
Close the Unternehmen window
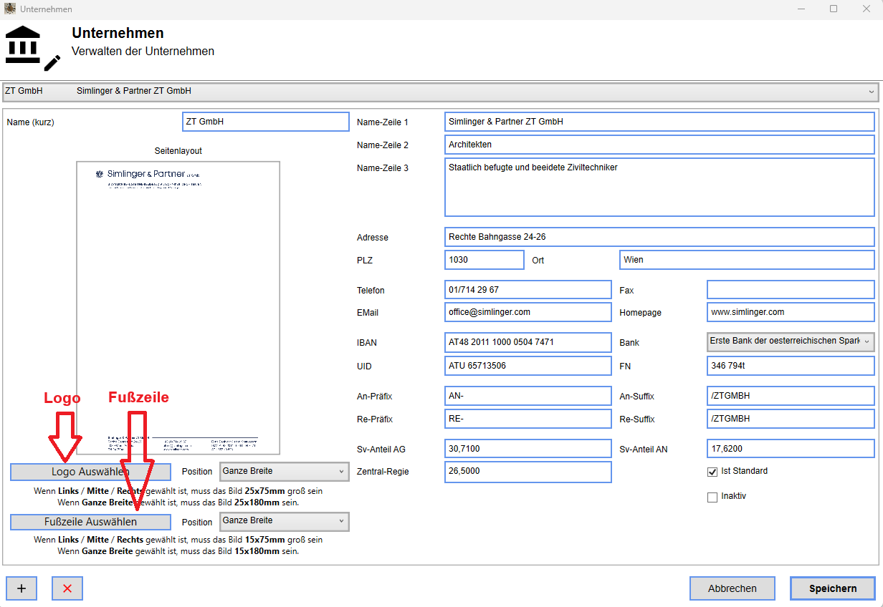click(867, 9)
